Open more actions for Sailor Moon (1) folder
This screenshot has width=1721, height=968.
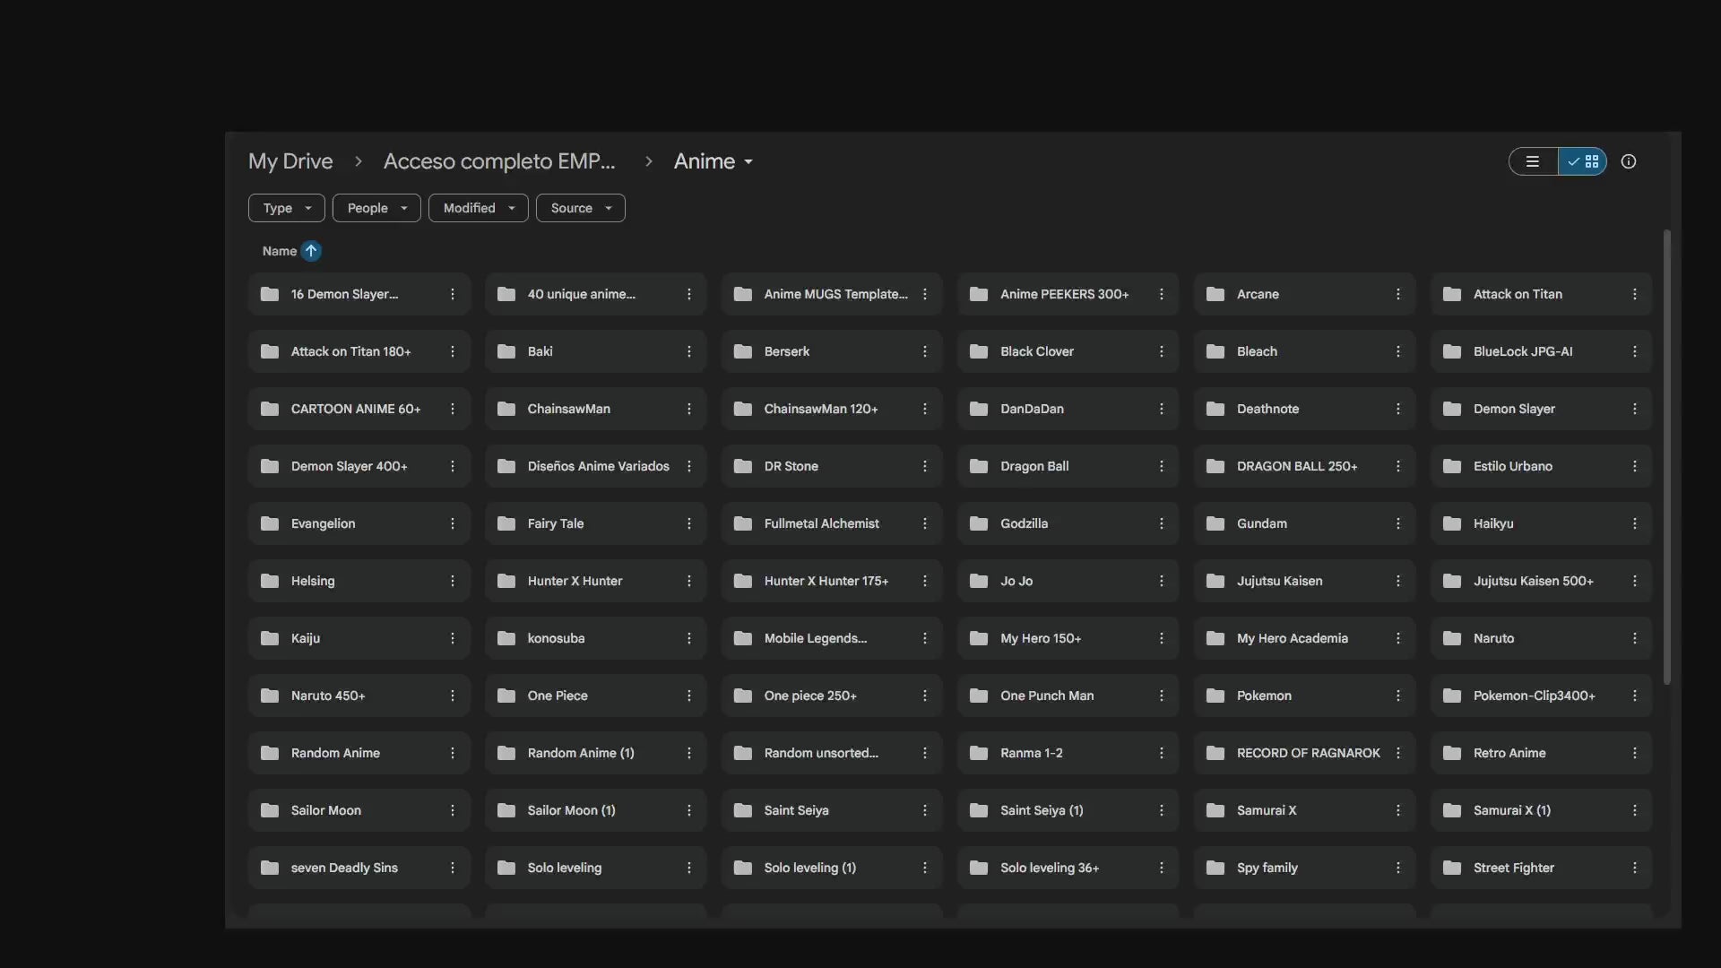coord(688,810)
